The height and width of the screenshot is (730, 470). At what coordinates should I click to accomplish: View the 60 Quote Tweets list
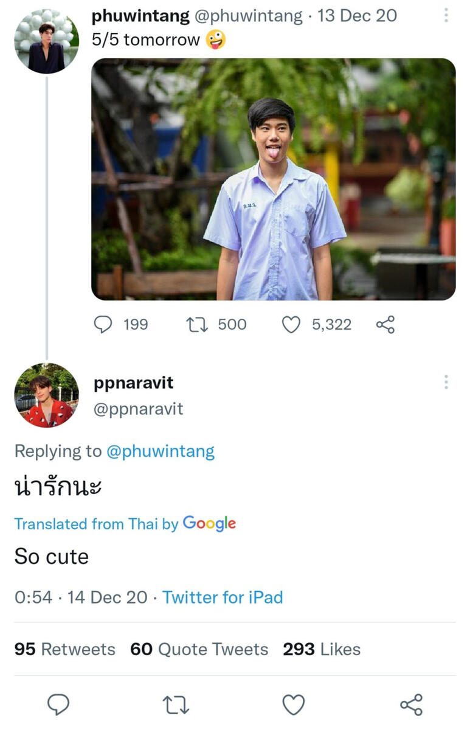pos(199,649)
